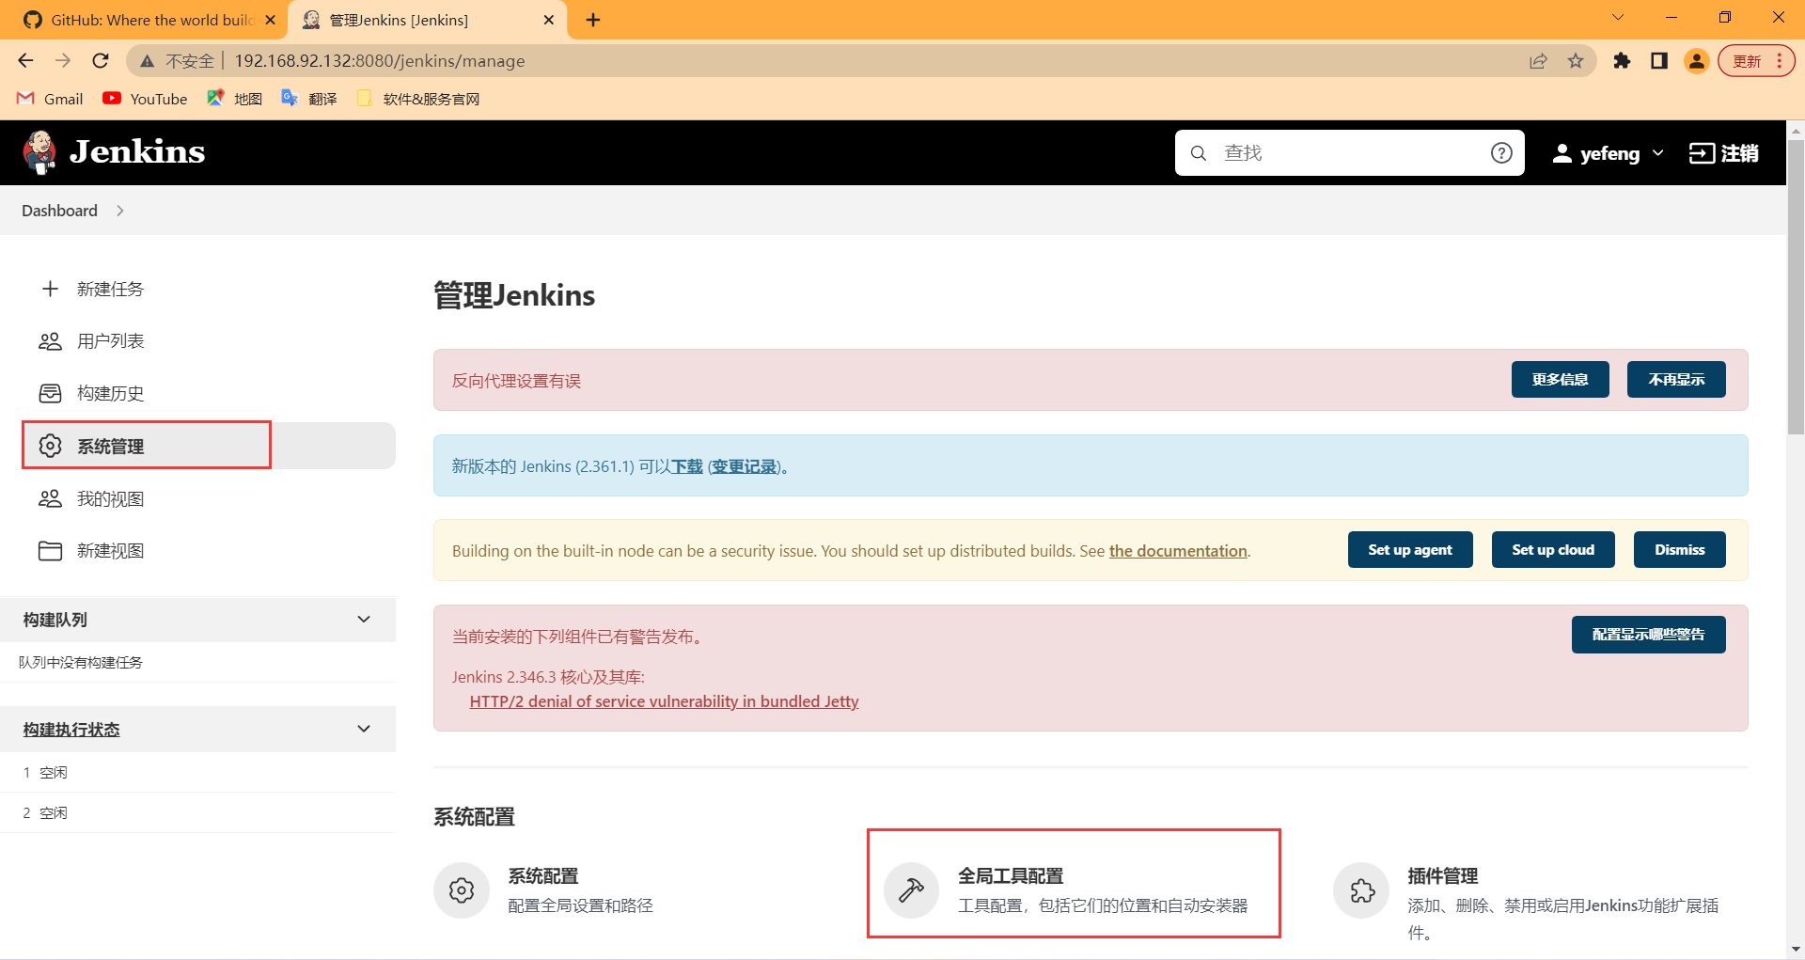Click the 下载 new version link

click(x=687, y=466)
